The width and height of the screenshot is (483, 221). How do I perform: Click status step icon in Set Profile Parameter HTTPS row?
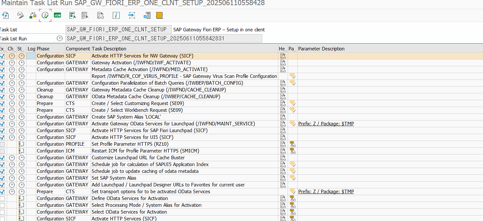[x=21, y=144]
